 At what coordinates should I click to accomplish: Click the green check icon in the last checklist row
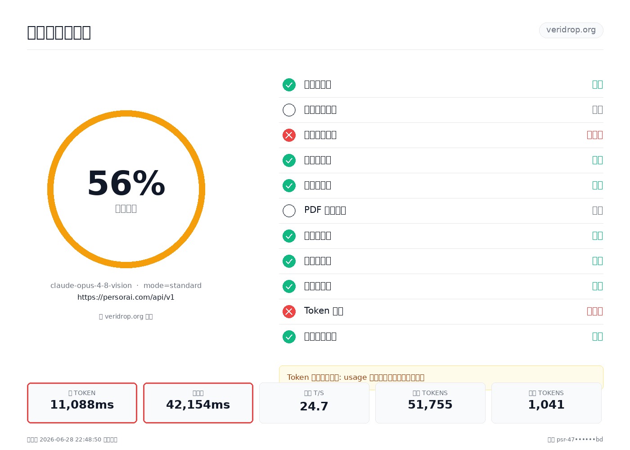289,337
